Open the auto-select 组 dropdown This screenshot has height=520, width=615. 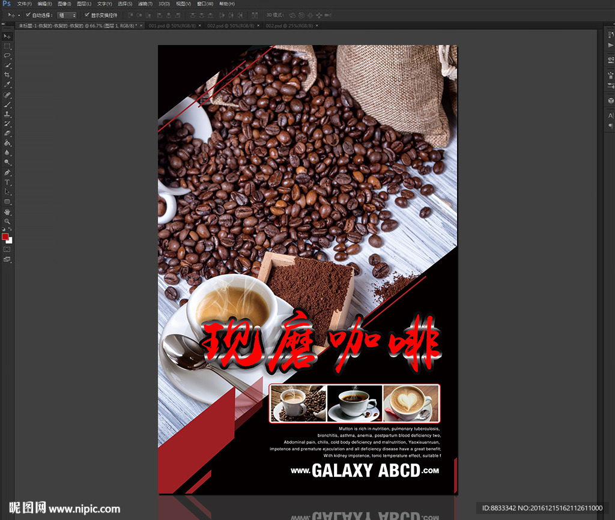[x=67, y=15]
